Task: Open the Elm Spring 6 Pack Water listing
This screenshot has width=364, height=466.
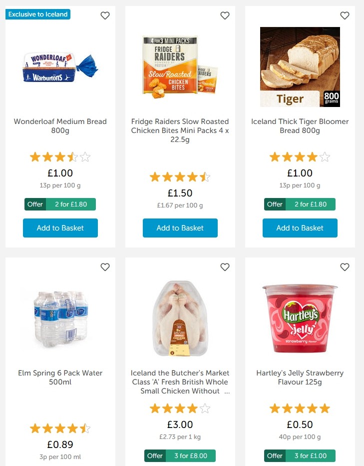Action: point(60,377)
